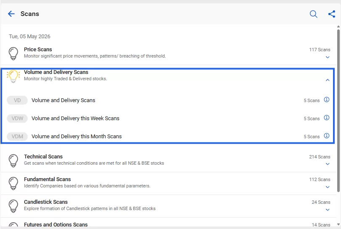Click 'Monitor highly Traded & Delivered stocks.' text
Screen dimensions: 341x229
pyautogui.click(x=66, y=79)
